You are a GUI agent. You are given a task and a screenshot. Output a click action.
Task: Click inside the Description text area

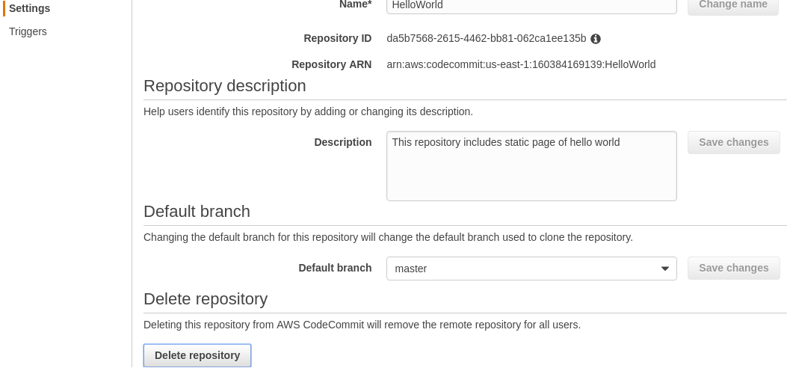coord(531,166)
